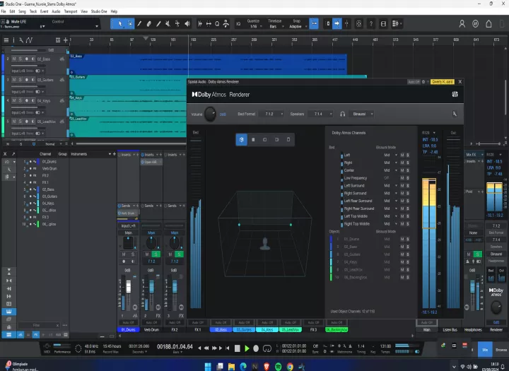
Task: Click the tempo value 131.00
Action: tap(385, 346)
